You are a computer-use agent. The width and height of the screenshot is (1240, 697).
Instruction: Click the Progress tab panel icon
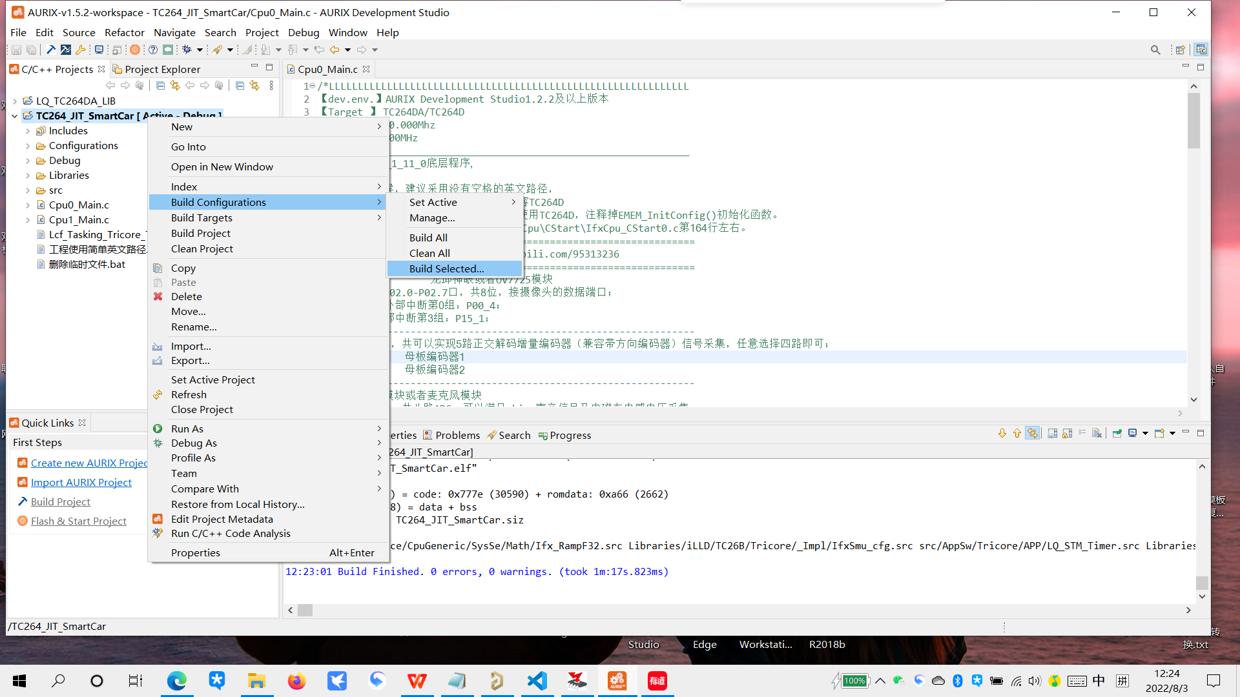coord(542,435)
